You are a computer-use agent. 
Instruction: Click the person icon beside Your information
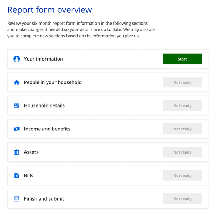(x=17, y=59)
